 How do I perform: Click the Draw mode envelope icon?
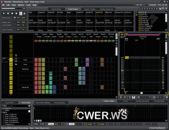point(36,124)
